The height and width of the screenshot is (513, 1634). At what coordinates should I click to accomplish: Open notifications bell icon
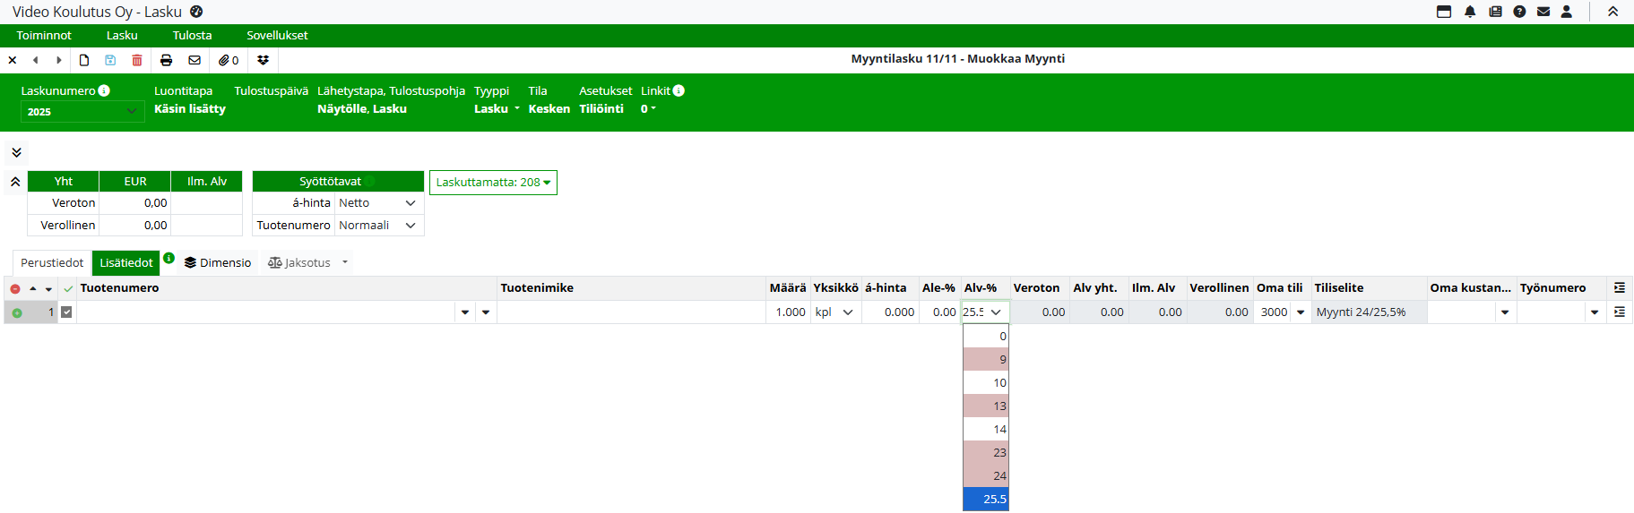point(1470,12)
